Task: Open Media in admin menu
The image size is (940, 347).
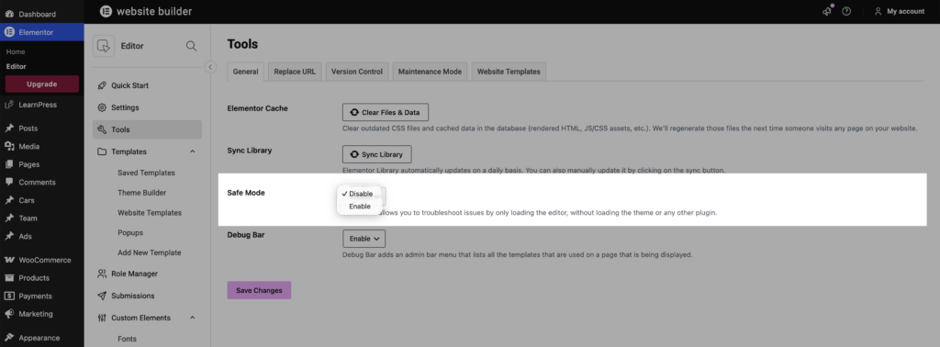Action: pyautogui.click(x=42, y=146)
